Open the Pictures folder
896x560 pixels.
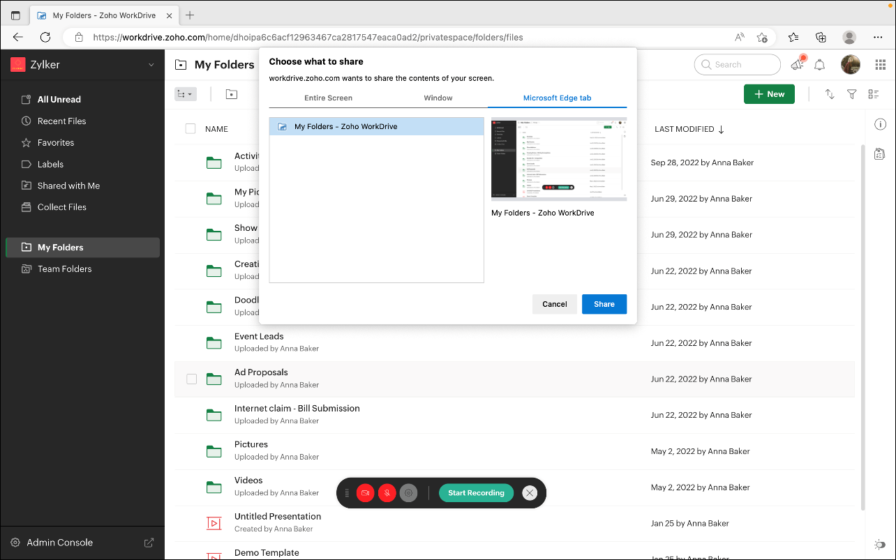click(x=251, y=444)
